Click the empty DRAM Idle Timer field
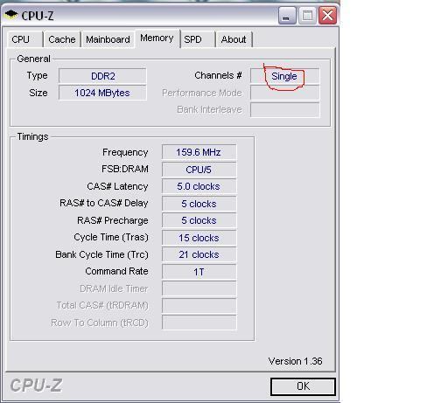 click(199, 288)
